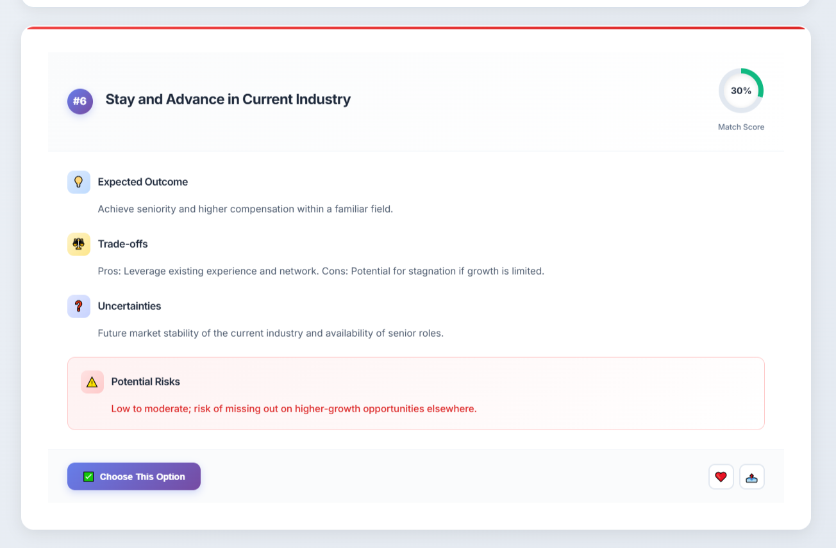Image resolution: width=836 pixels, height=548 pixels.
Task: Click the #6 option number badge
Action: click(x=80, y=101)
